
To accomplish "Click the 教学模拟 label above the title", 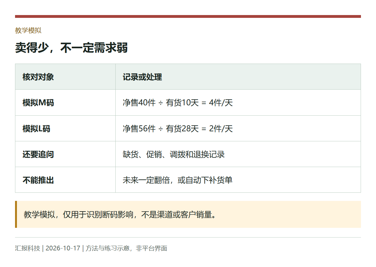I will coord(28,30).
